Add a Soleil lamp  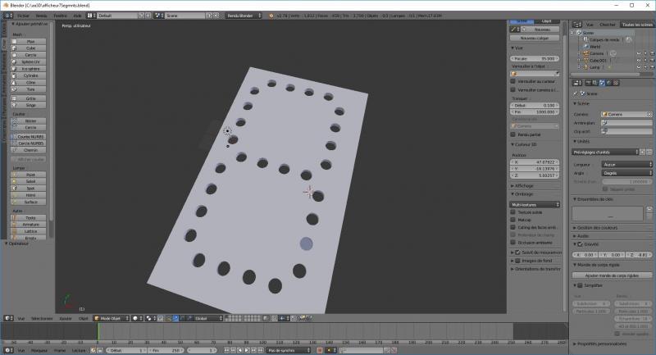coord(30,181)
